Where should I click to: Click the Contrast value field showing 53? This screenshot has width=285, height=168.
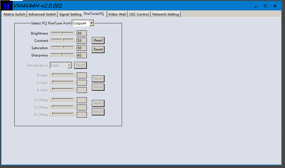(x=82, y=41)
